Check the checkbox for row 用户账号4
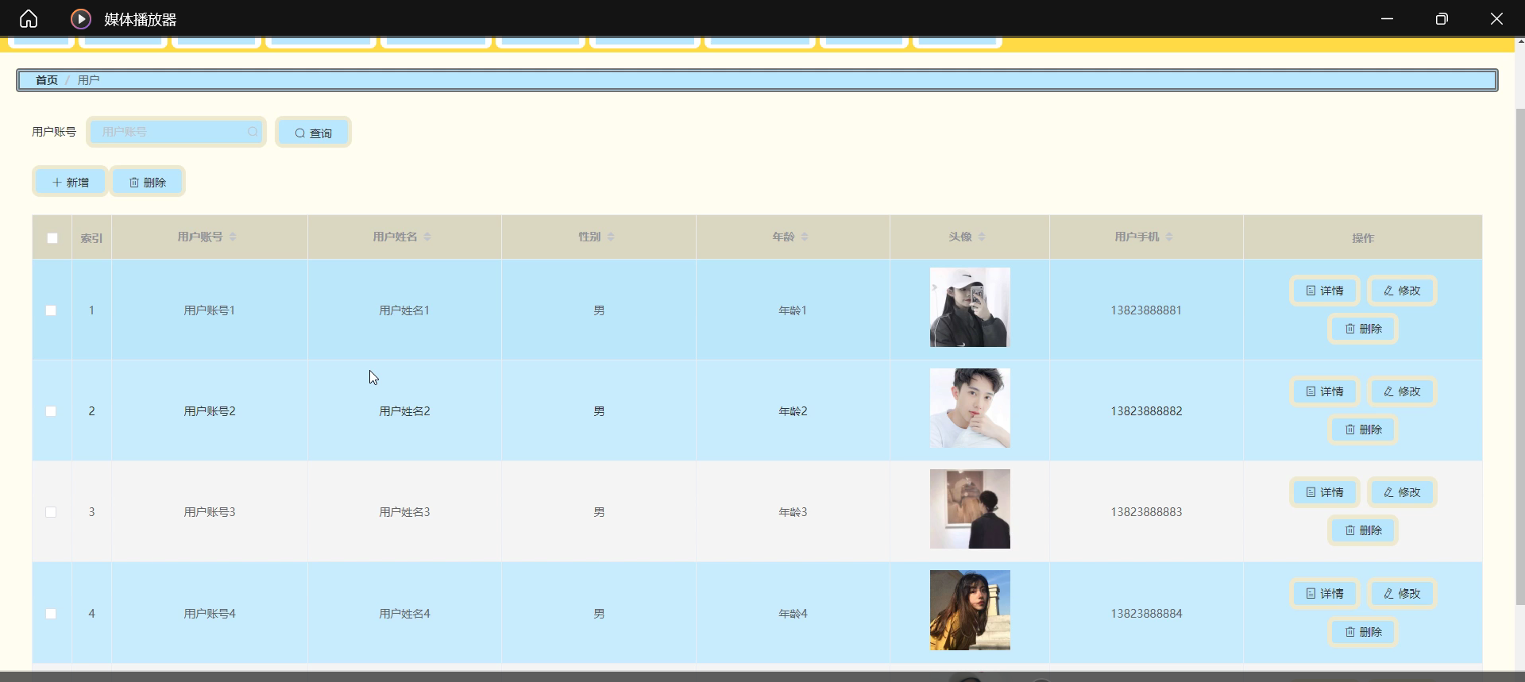This screenshot has height=682, width=1525. (51, 614)
